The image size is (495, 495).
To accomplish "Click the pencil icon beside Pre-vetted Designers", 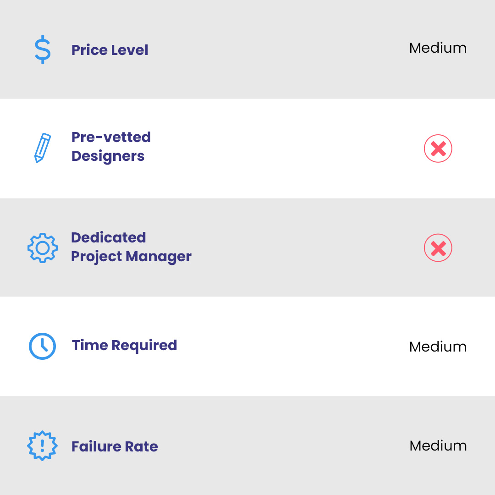I will pos(43,148).
